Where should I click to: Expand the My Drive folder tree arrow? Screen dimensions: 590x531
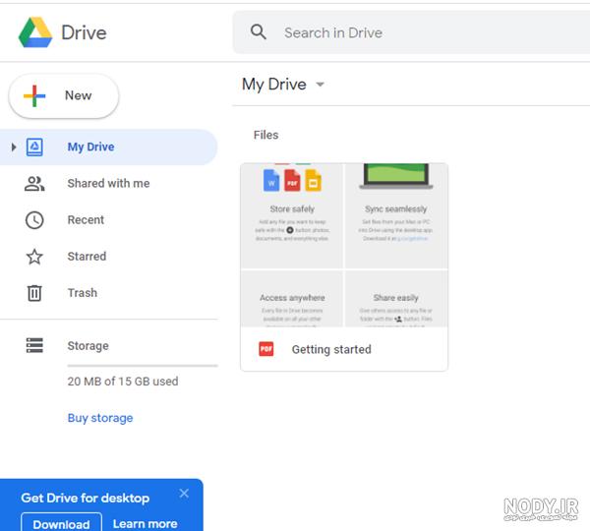(14, 147)
